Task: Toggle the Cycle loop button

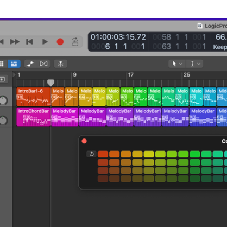Action: pyautogui.click(x=75, y=42)
